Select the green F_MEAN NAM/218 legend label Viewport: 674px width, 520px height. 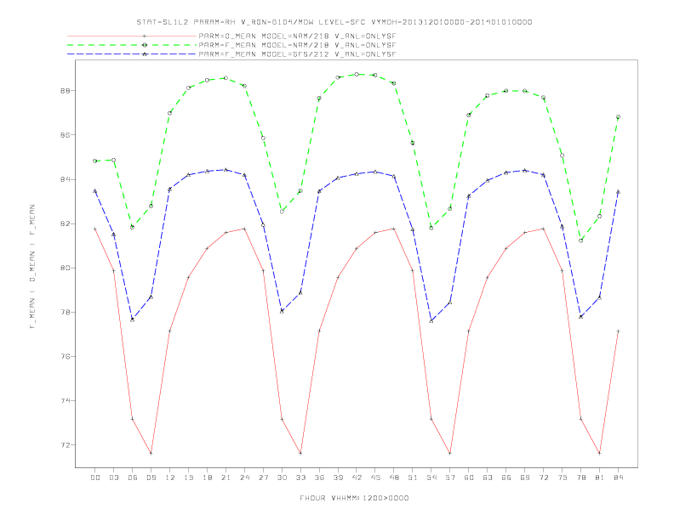click(297, 45)
